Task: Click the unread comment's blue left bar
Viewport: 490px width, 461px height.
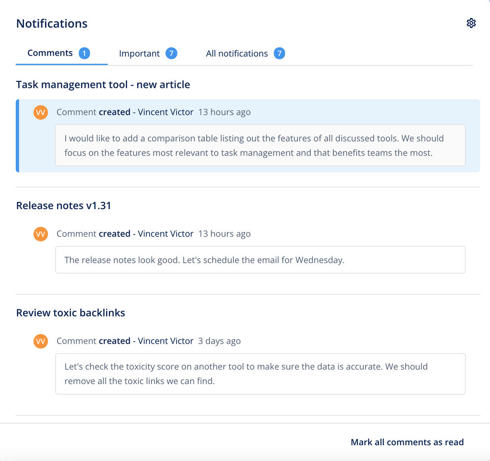Action: (17, 136)
